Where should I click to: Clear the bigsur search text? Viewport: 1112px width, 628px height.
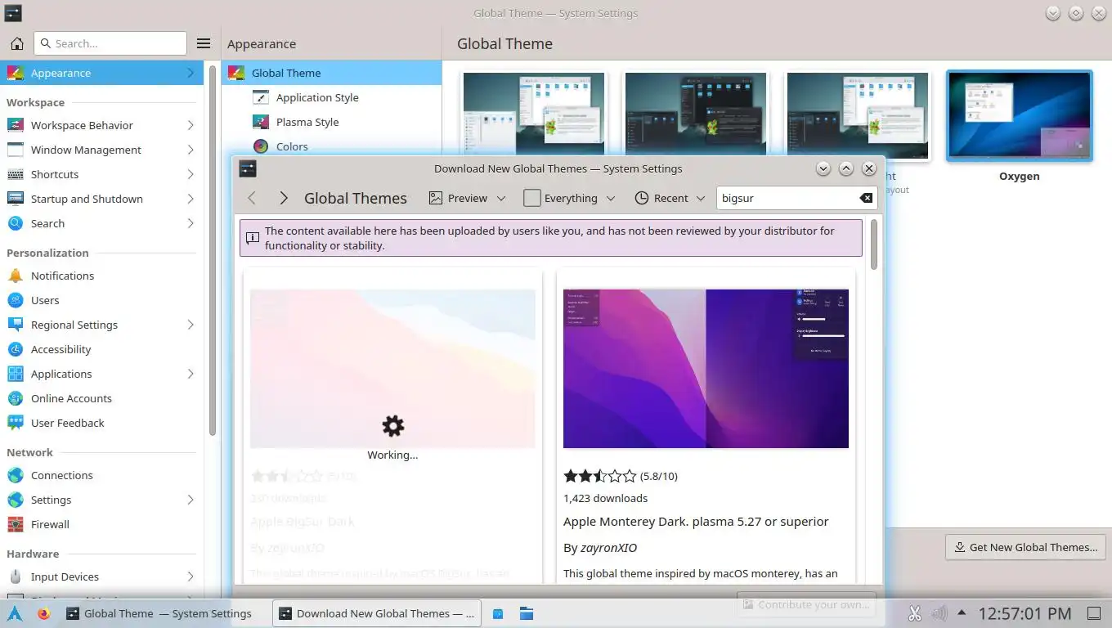click(866, 198)
